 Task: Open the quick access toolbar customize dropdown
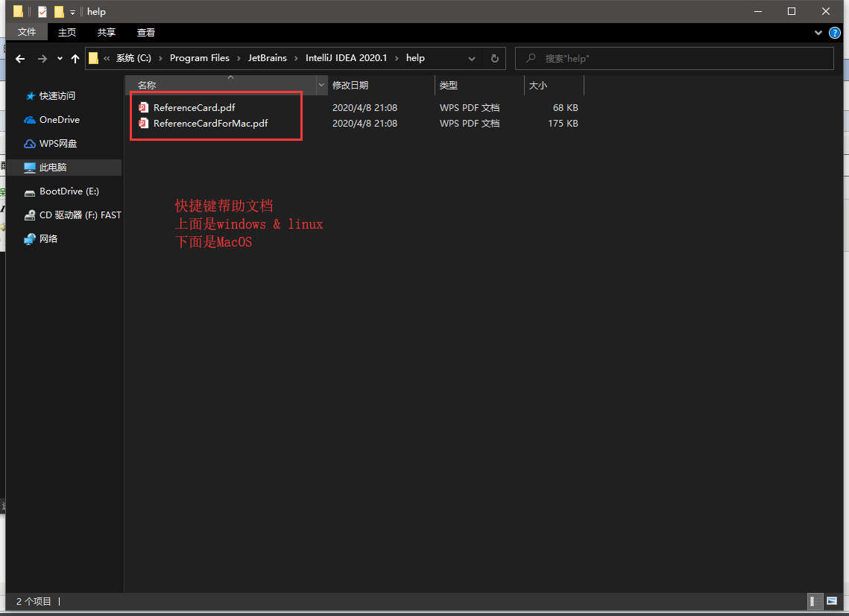pyautogui.click(x=72, y=12)
